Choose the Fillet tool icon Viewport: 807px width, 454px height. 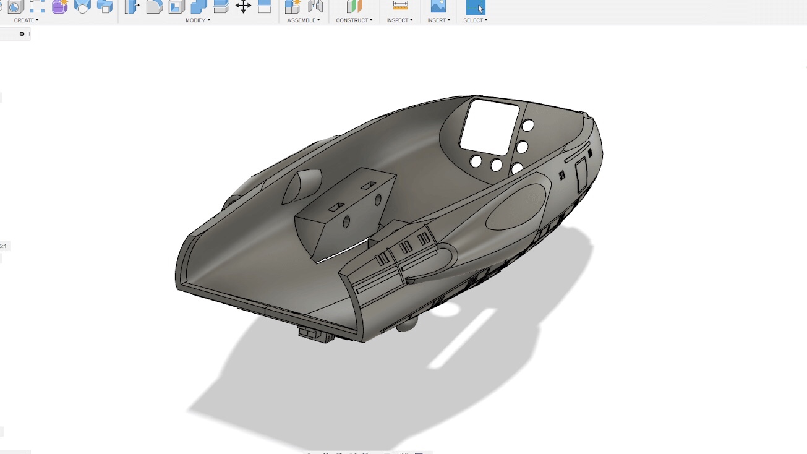[154, 6]
